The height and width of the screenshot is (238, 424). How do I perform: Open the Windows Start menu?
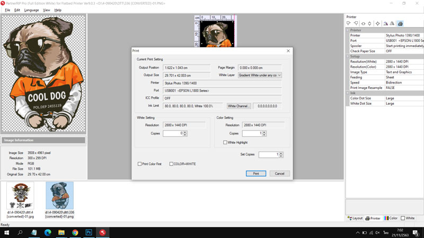(x=6, y=232)
